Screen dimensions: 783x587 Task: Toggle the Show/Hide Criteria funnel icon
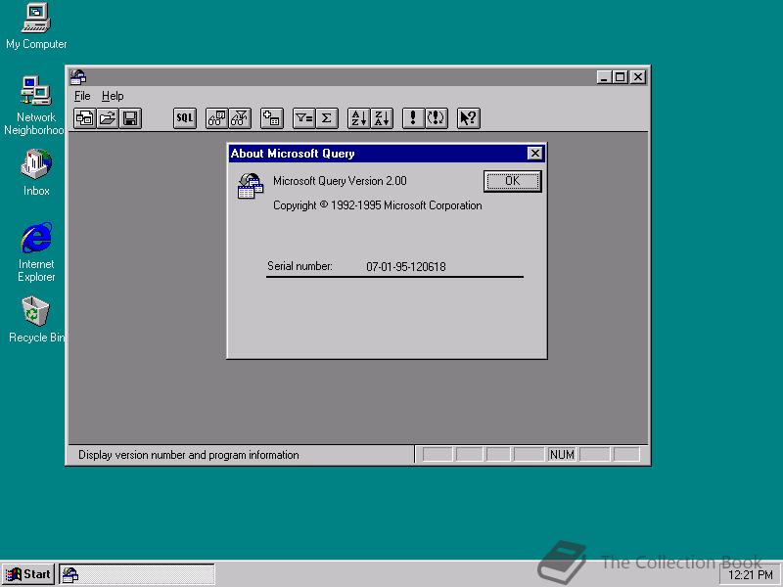pyautogui.click(x=240, y=118)
